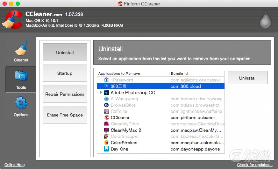Click the Piriform pear icon

(x=265, y=20)
